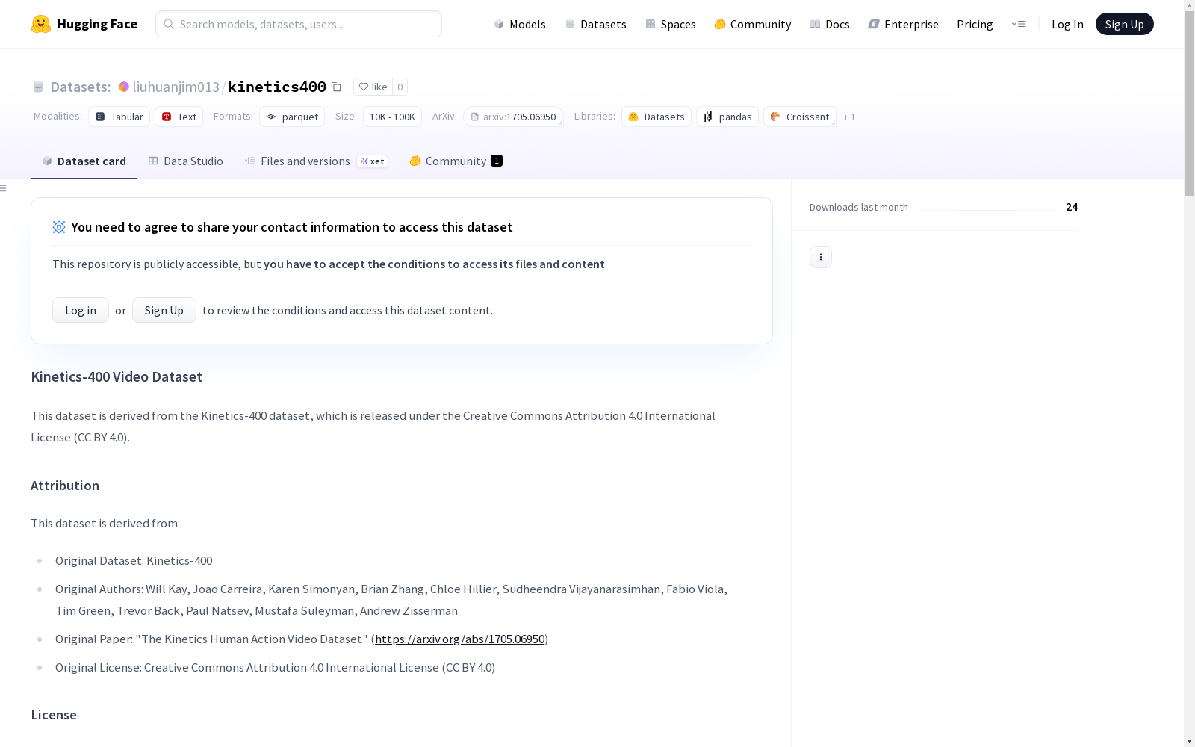Open Community in the top navigation bar
The image size is (1195, 747).
[x=753, y=24]
